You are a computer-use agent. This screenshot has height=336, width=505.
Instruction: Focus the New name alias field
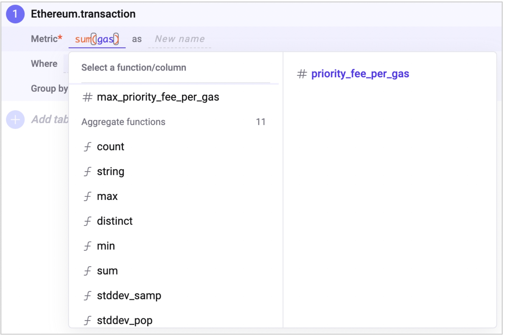[x=180, y=39]
